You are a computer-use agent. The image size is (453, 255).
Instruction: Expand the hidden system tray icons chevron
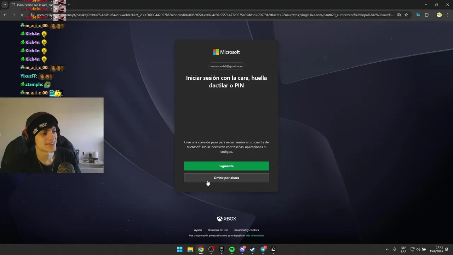click(387, 249)
